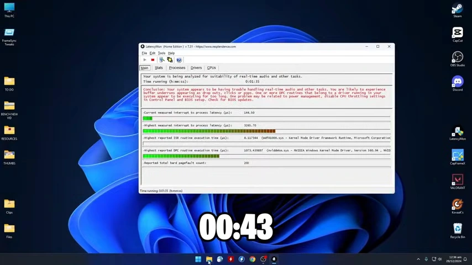Click the help question mark toolbar icon

coord(179,60)
